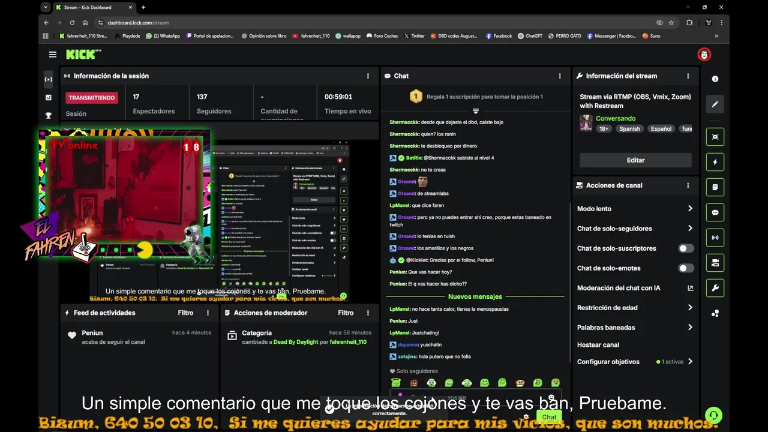Open external link for Moderación del chat con IA

pos(690,288)
